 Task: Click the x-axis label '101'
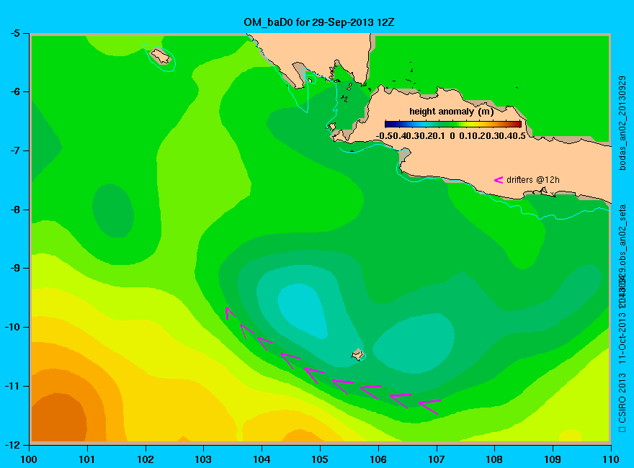click(87, 459)
